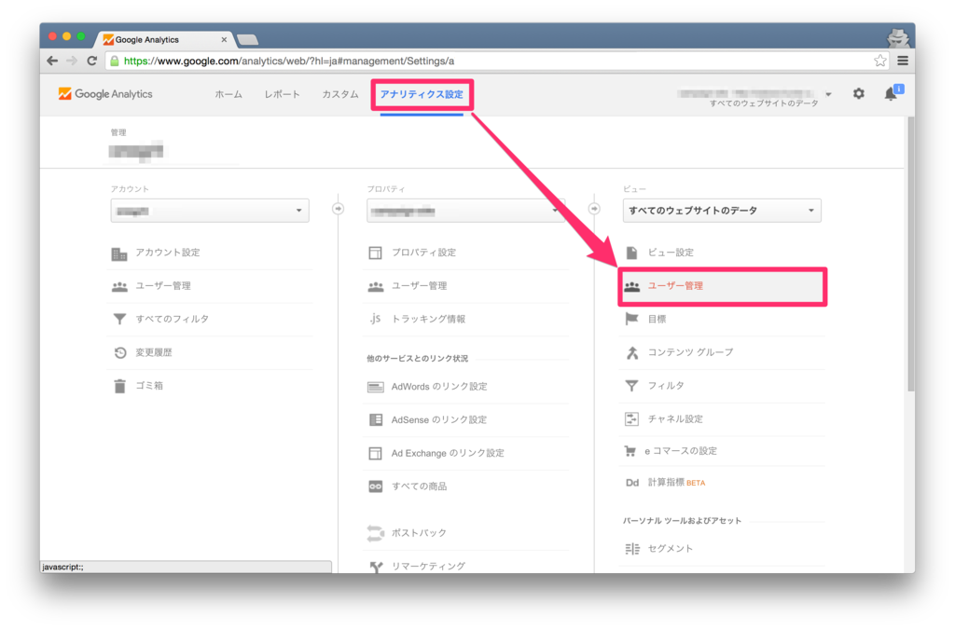Click the e コマースの設定 text

(681, 451)
